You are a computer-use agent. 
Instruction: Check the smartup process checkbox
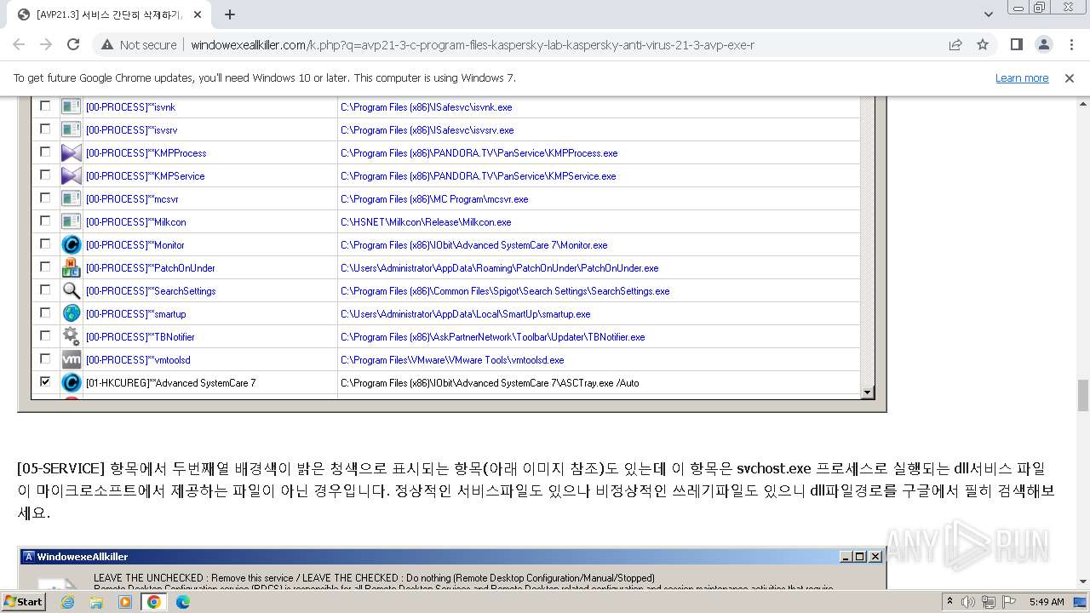tap(45, 313)
